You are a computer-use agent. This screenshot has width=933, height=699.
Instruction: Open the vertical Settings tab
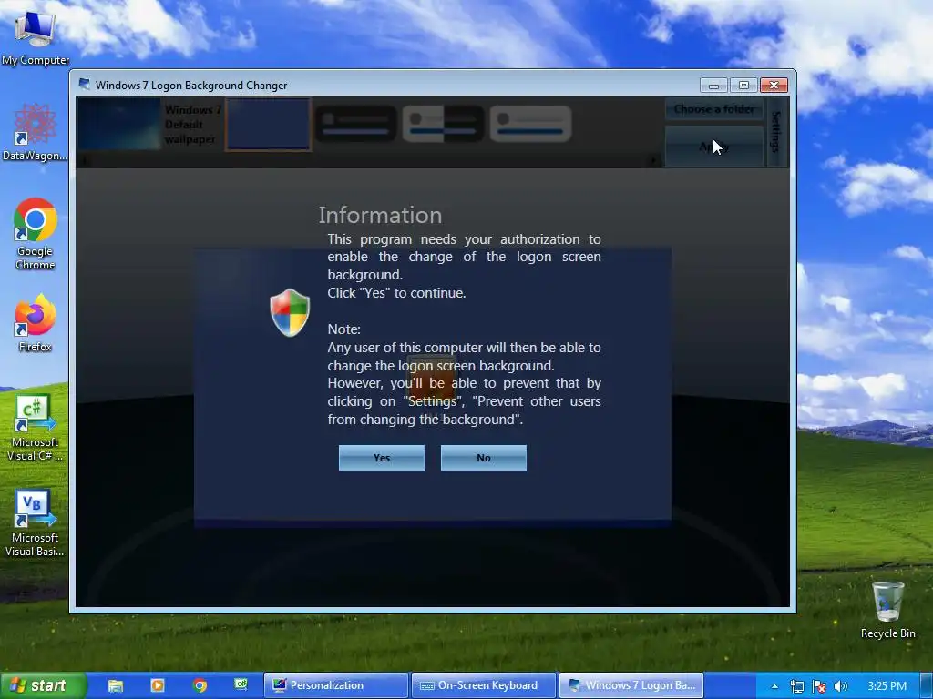(x=776, y=132)
